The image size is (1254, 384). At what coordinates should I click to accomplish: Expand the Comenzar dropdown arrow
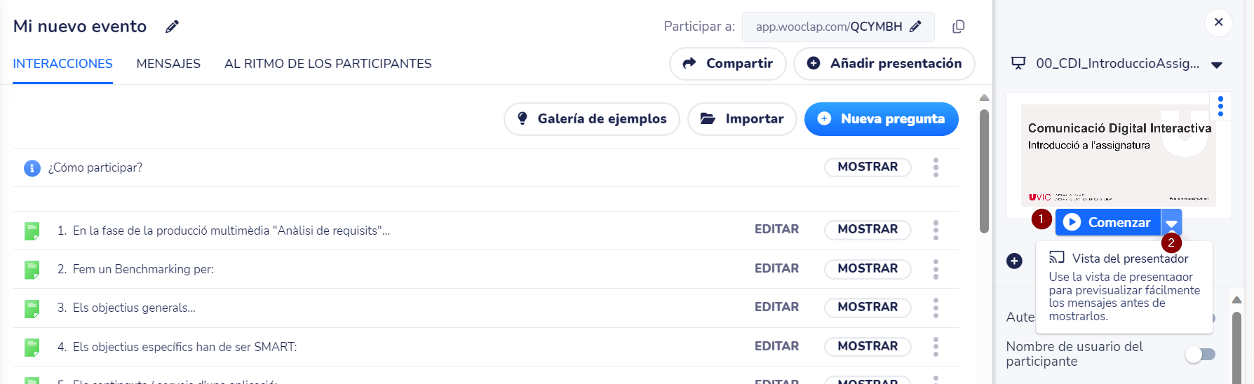pyautogui.click(x=1171, y=223)
